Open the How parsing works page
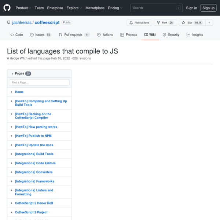The image size is (220, 220). click(x=36, y=127)
